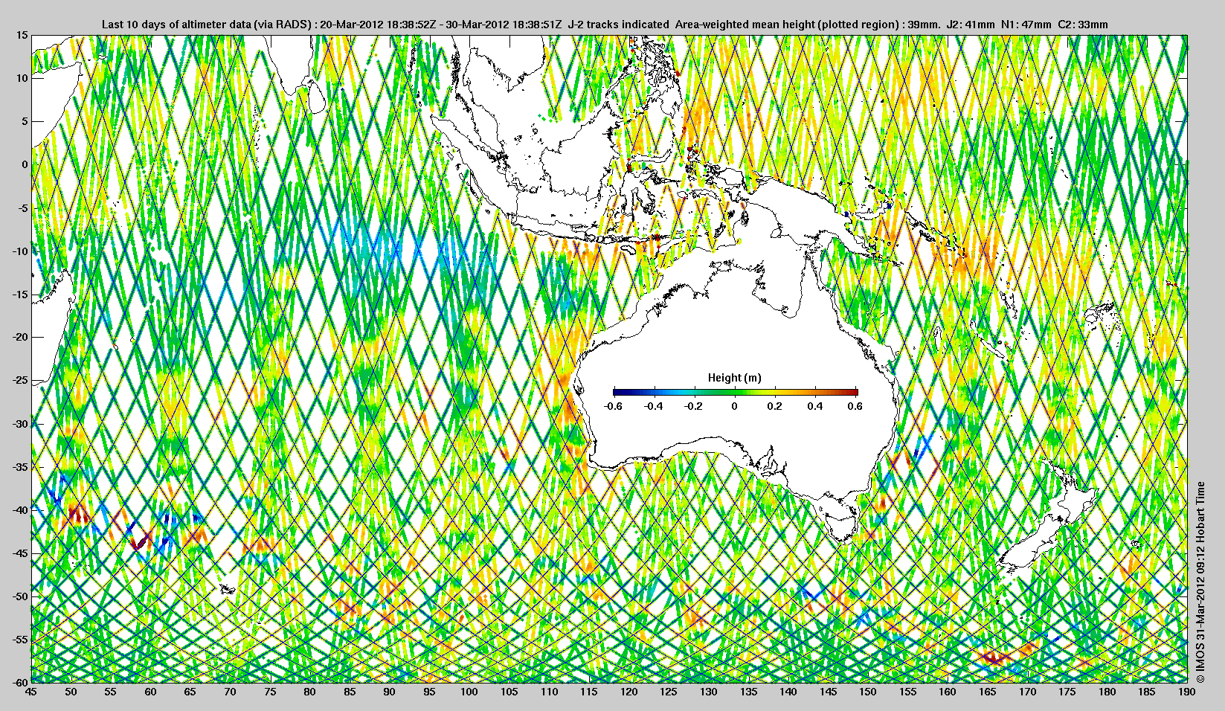The width and height of the screenshot is (1225, 711).
Task: Click the latitude axis label '-10'
Action: (19, 251)
